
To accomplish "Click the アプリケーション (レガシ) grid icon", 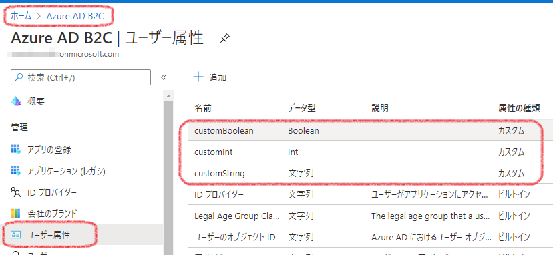I will point(15,171).
